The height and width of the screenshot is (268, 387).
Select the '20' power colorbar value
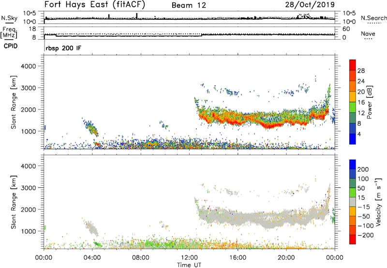click(x=361, y=92)
